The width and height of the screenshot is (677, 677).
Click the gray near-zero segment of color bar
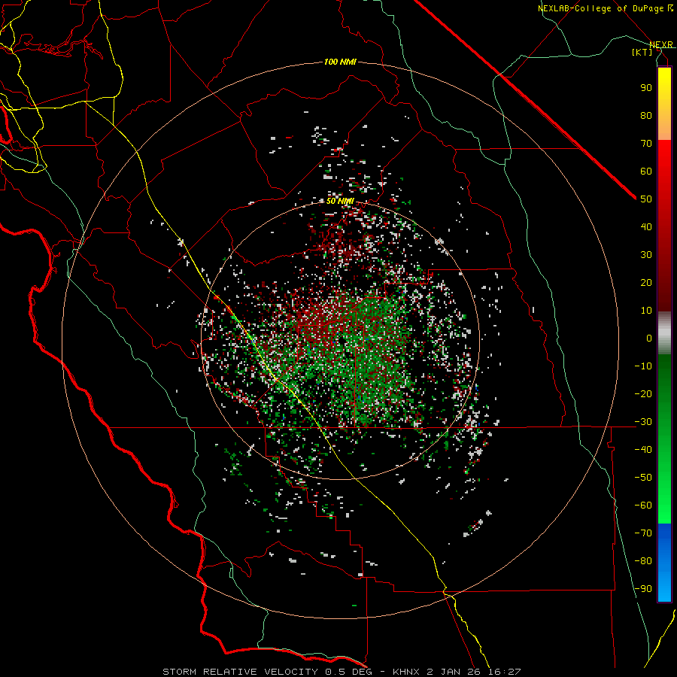664,333
